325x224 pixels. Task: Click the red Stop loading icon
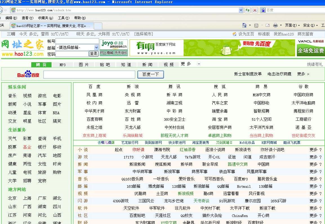click(x=255, y=10)
